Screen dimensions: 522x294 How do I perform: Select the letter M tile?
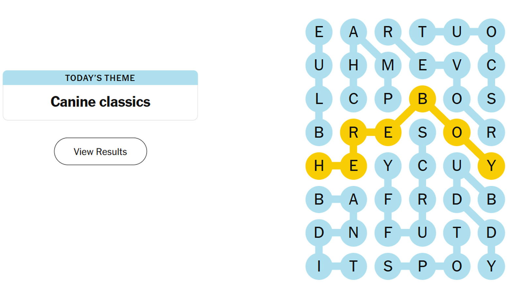[388, 65]
